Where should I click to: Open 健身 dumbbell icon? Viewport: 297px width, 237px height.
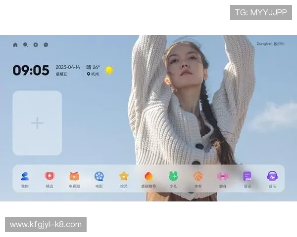tap(223, 176)
